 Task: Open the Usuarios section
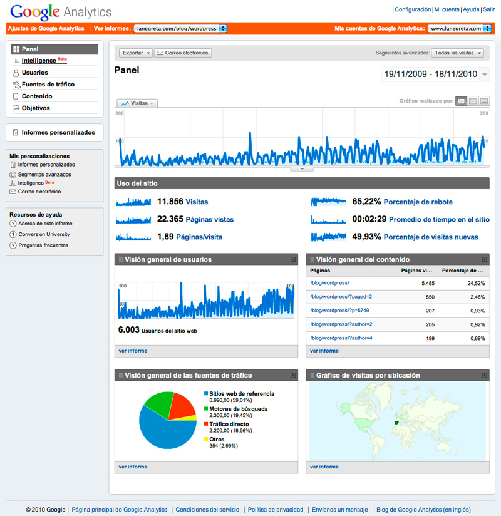(35, 73)
